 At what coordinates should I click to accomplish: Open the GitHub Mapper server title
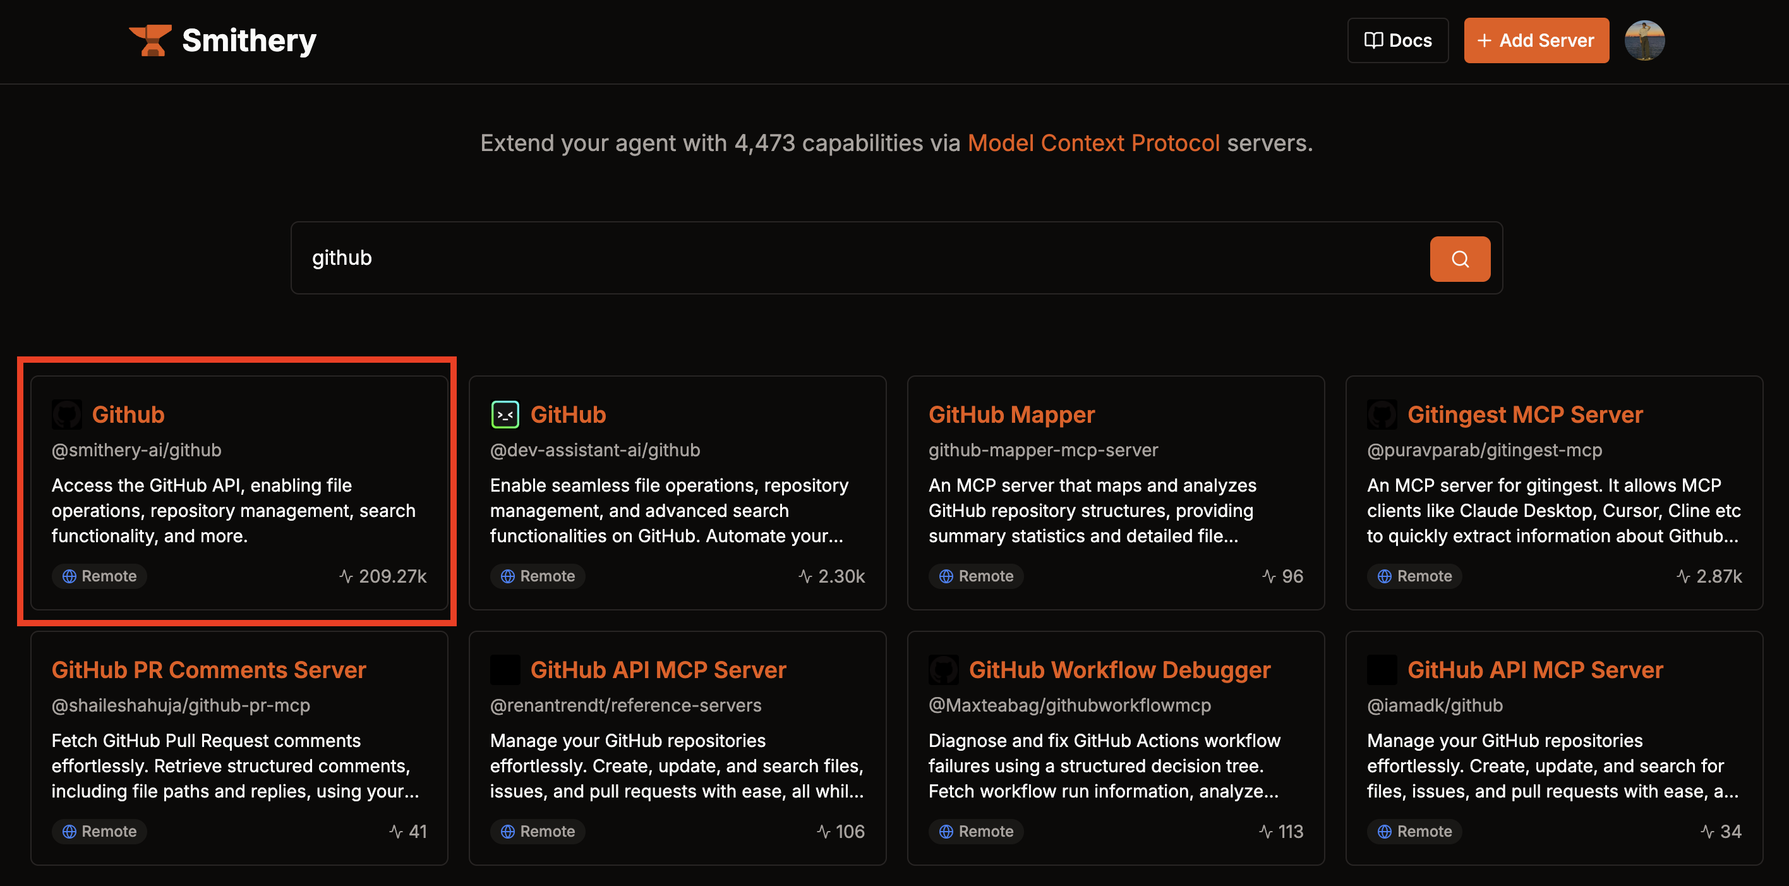pyautogui.click(x=1012, y=415)
